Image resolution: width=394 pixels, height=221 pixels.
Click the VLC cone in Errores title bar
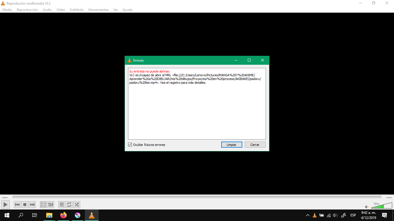130,60
